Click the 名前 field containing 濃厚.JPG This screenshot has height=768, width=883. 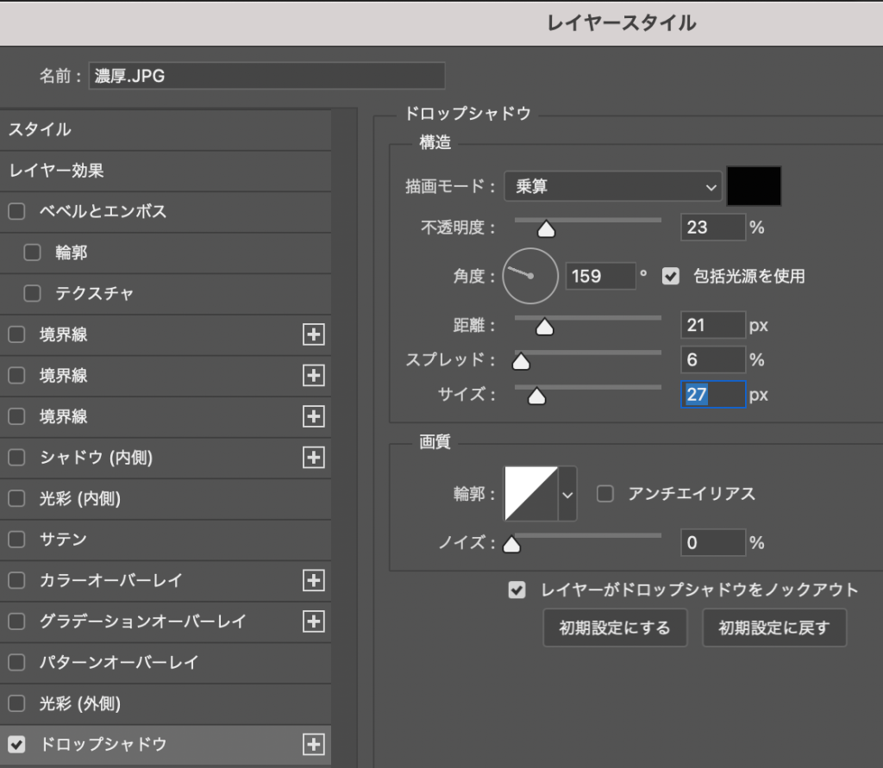pos(266,76)
